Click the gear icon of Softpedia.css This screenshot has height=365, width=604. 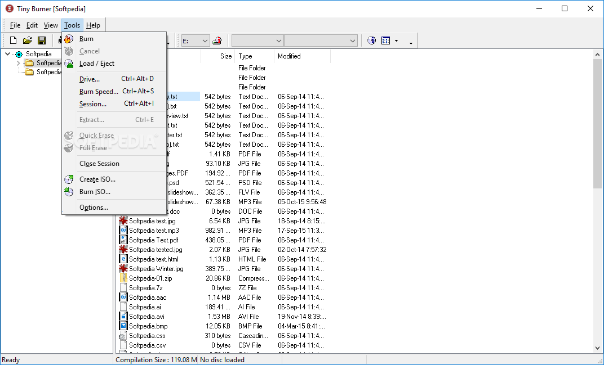(123, 335)
